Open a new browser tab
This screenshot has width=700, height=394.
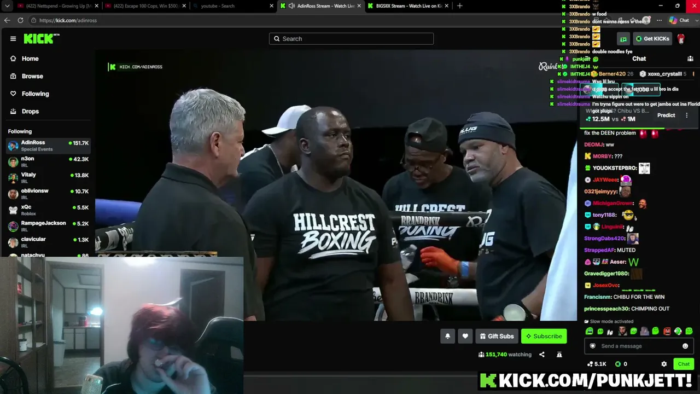[x=459, y=6]
